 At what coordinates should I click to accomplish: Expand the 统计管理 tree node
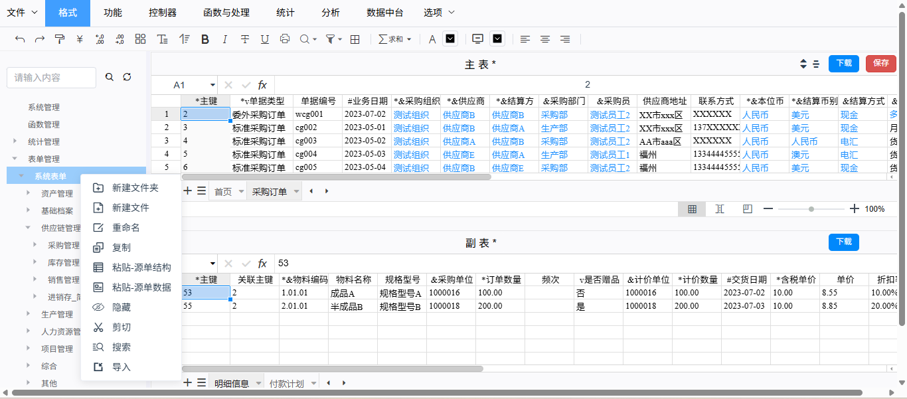tap(15, 141)
